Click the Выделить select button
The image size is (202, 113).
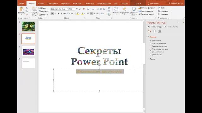point(163,14)
